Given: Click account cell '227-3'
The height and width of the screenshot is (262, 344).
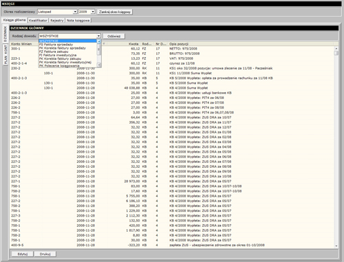Looking at the screenshot, I should [16, 215].
